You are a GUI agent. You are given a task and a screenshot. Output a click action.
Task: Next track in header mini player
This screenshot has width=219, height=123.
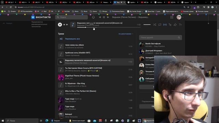point(108,17)
